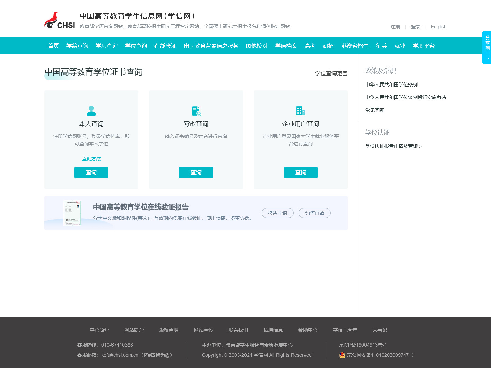Image resolution: width=491 pixels, height=368 pixels.
Task: Click 查询 button under 企业用户查询
Action: [x=301, y=172]
